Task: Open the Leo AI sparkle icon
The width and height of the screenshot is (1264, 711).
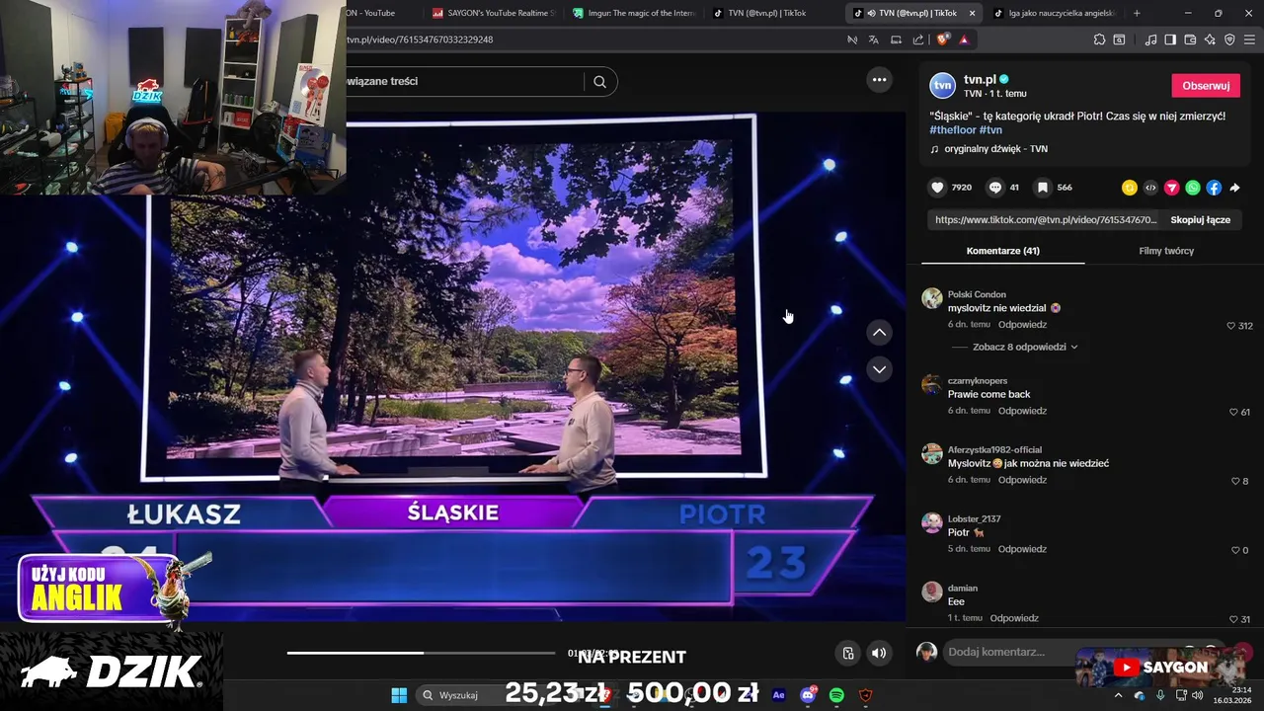Action: coord(1210,39)
